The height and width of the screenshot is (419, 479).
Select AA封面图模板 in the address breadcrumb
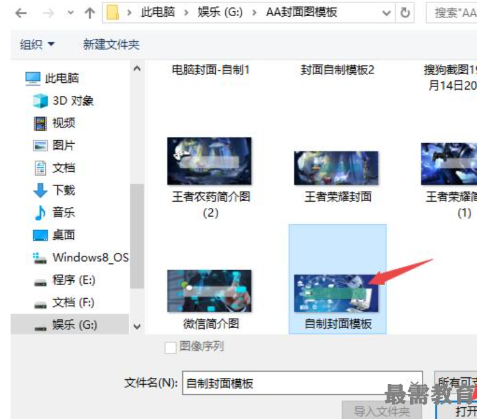(x=302, y=12)
